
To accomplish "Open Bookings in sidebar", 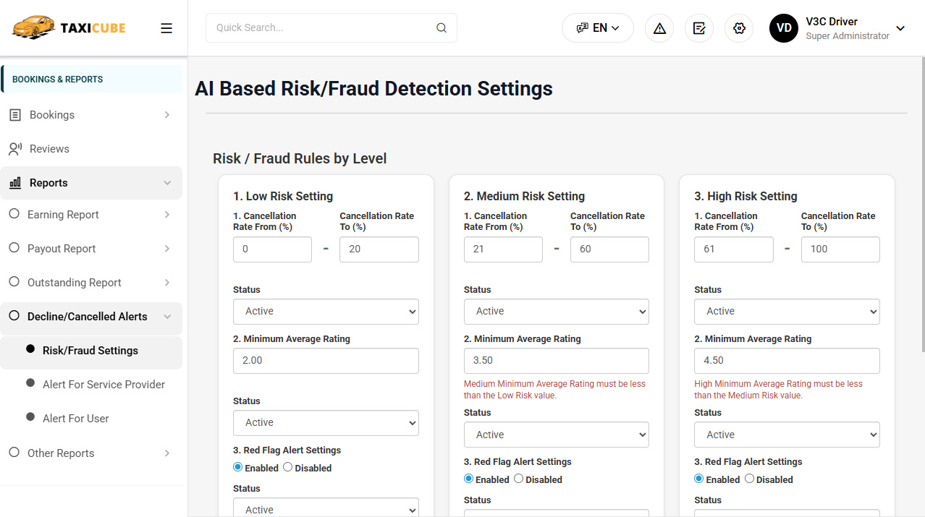I will tap(91, 115).
